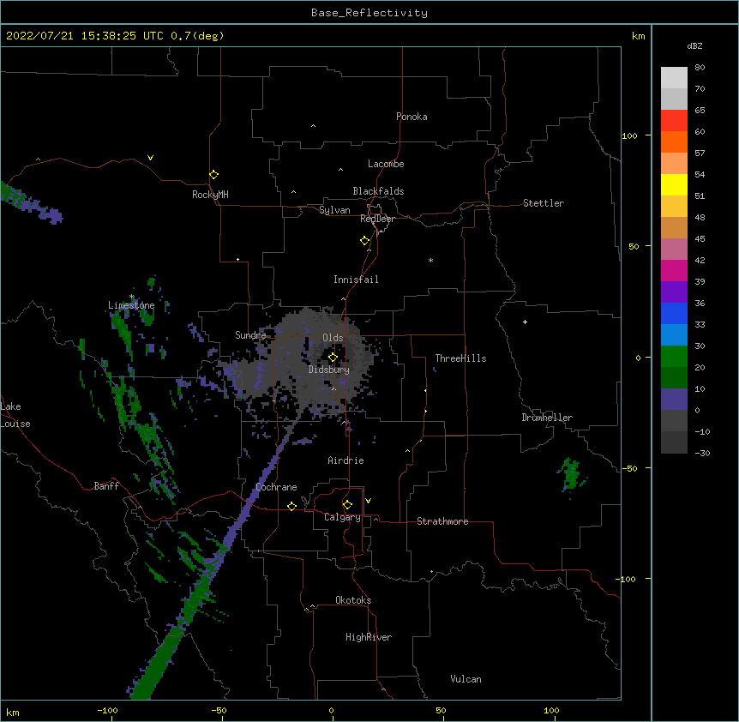Select the deep orange 57-60 dBZ swatch
The image size is (739, 722).
point(674,141)
